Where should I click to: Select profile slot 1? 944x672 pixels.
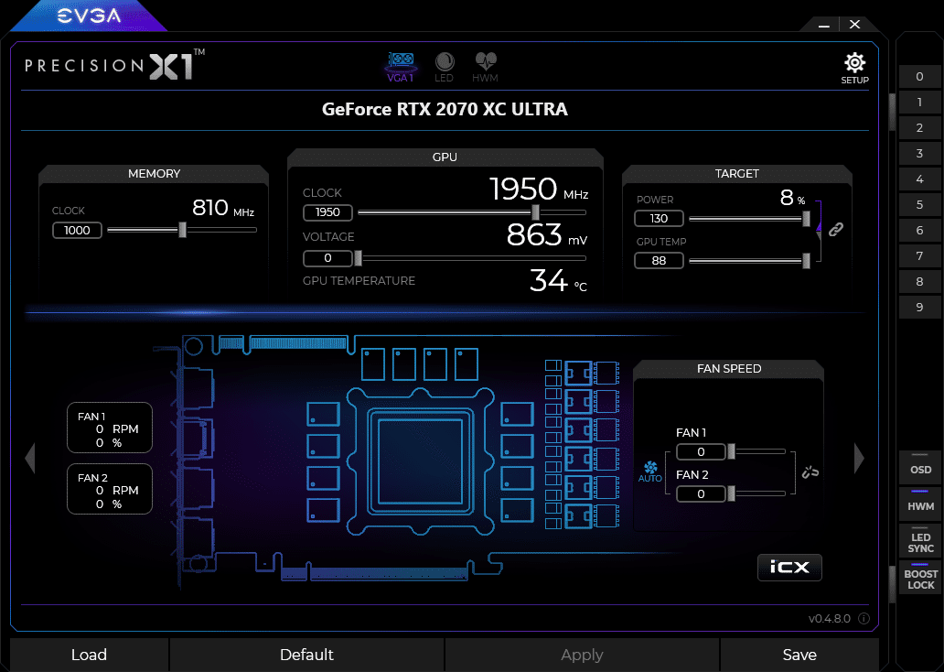(x=919, y=102)
